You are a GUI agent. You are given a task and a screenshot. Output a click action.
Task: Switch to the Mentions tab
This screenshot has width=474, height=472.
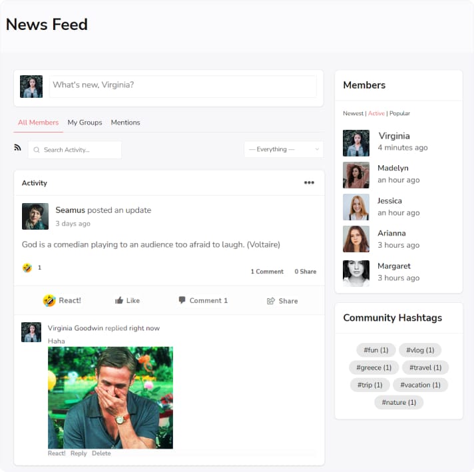coord(125,122)
